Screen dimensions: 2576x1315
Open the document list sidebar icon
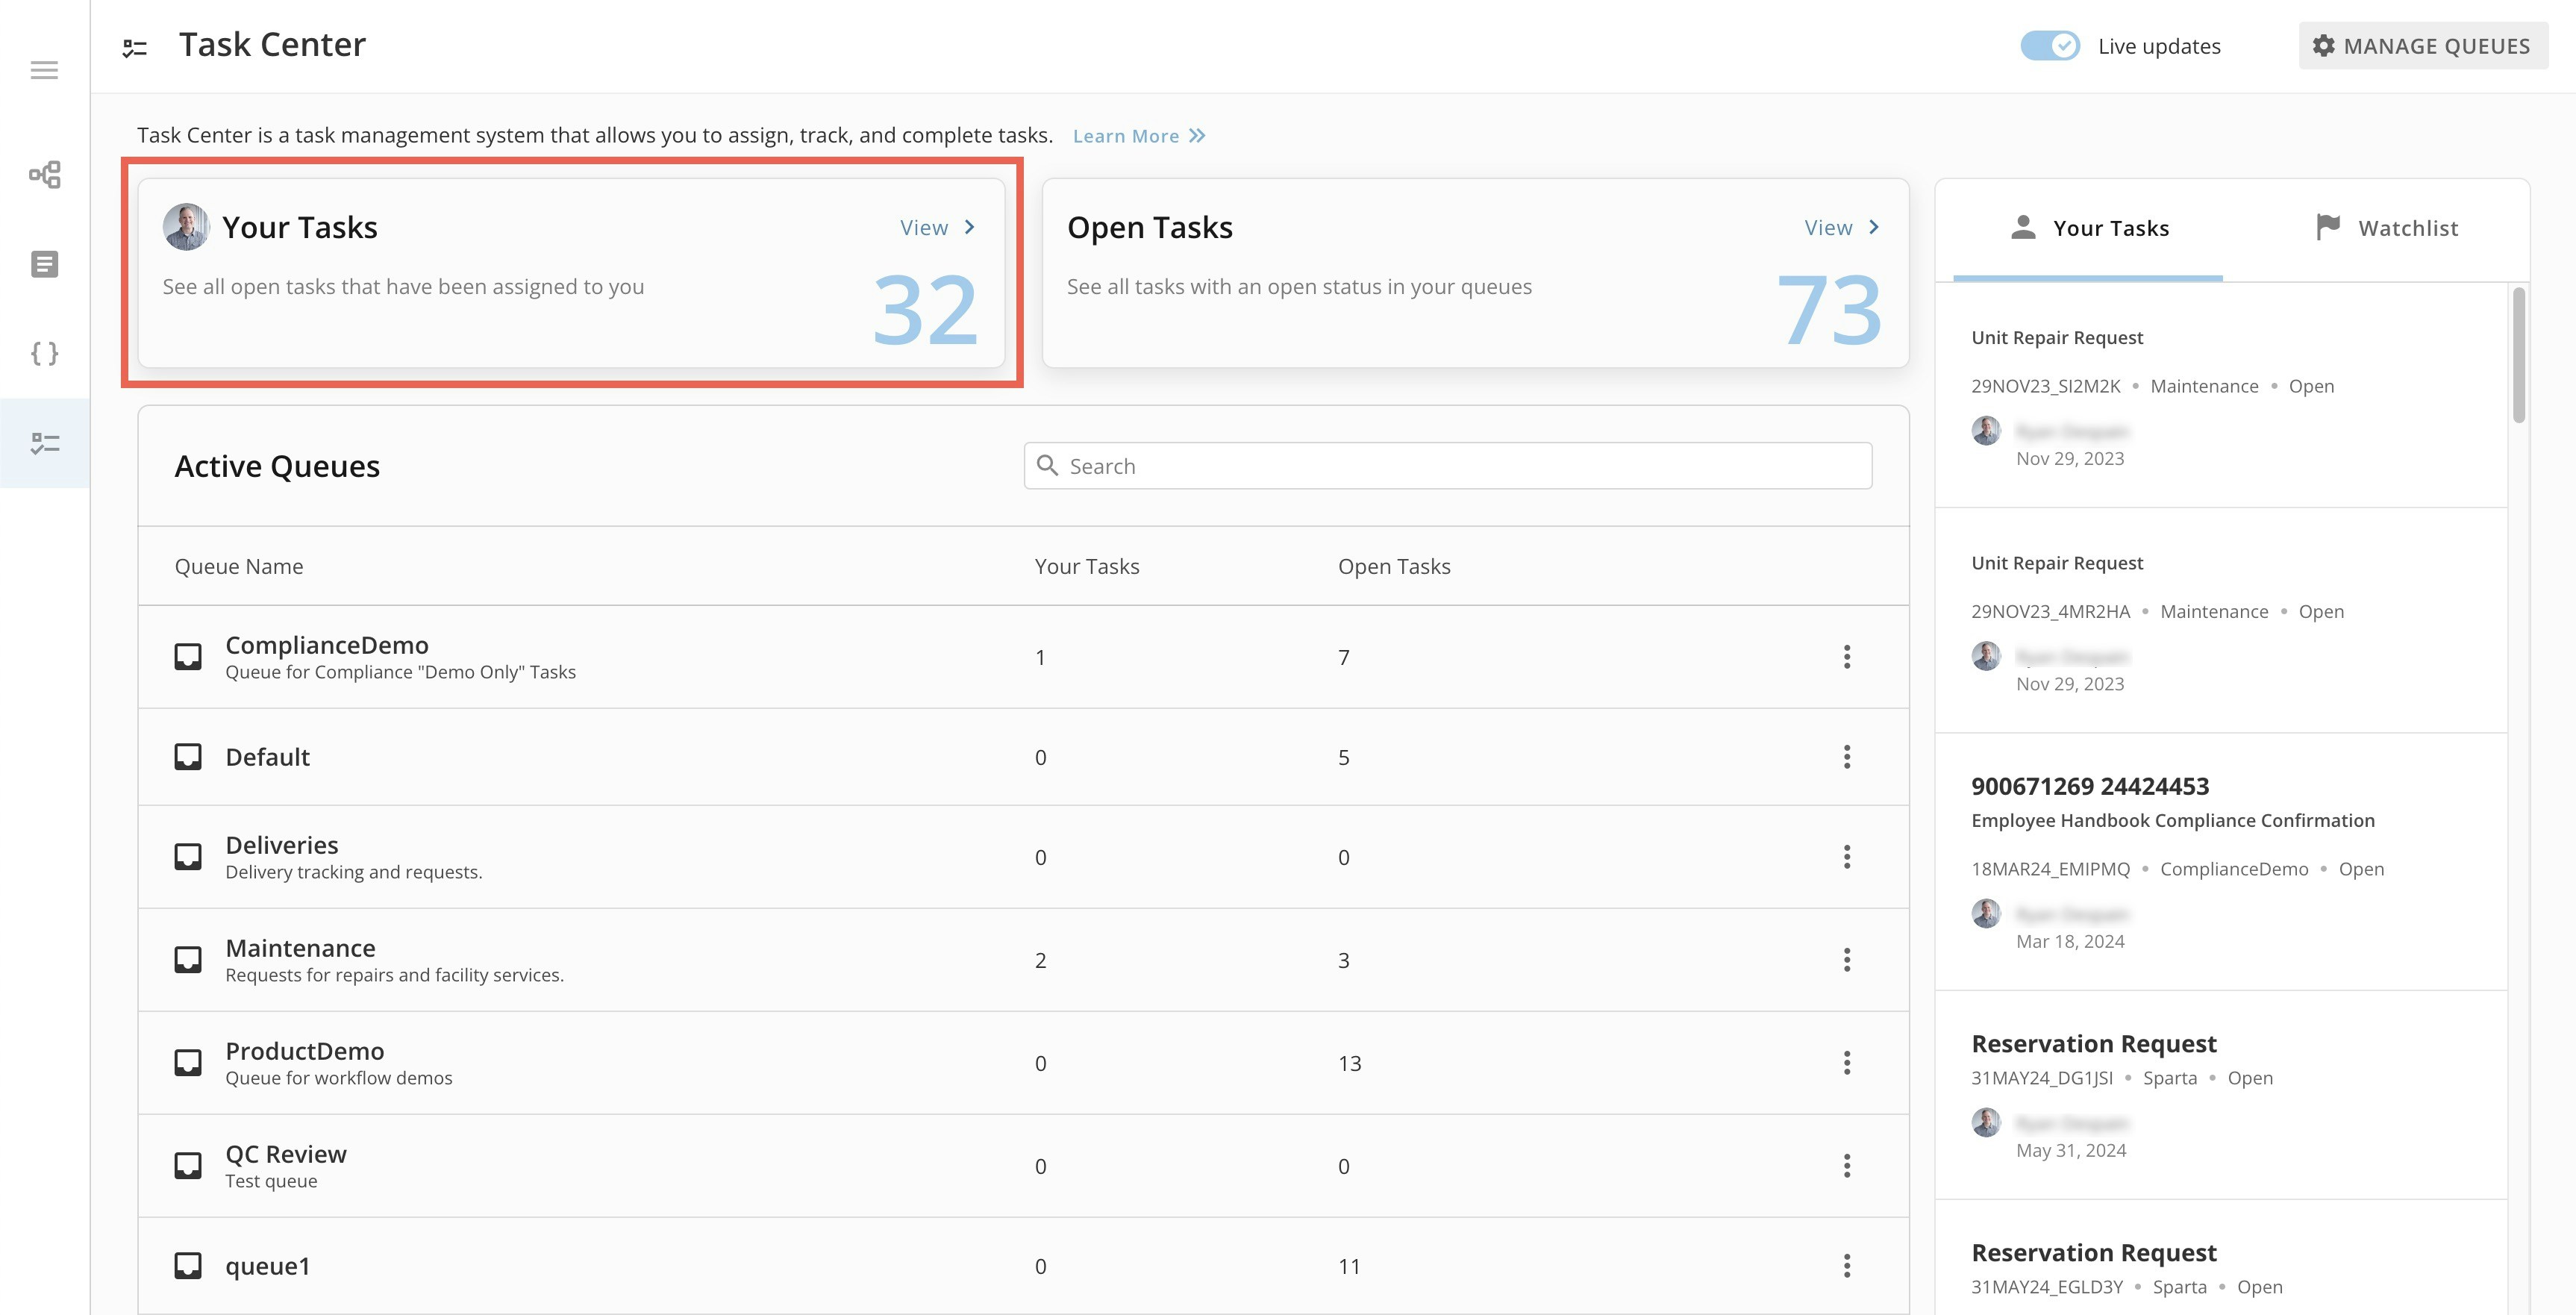click(x=44, y=264)
